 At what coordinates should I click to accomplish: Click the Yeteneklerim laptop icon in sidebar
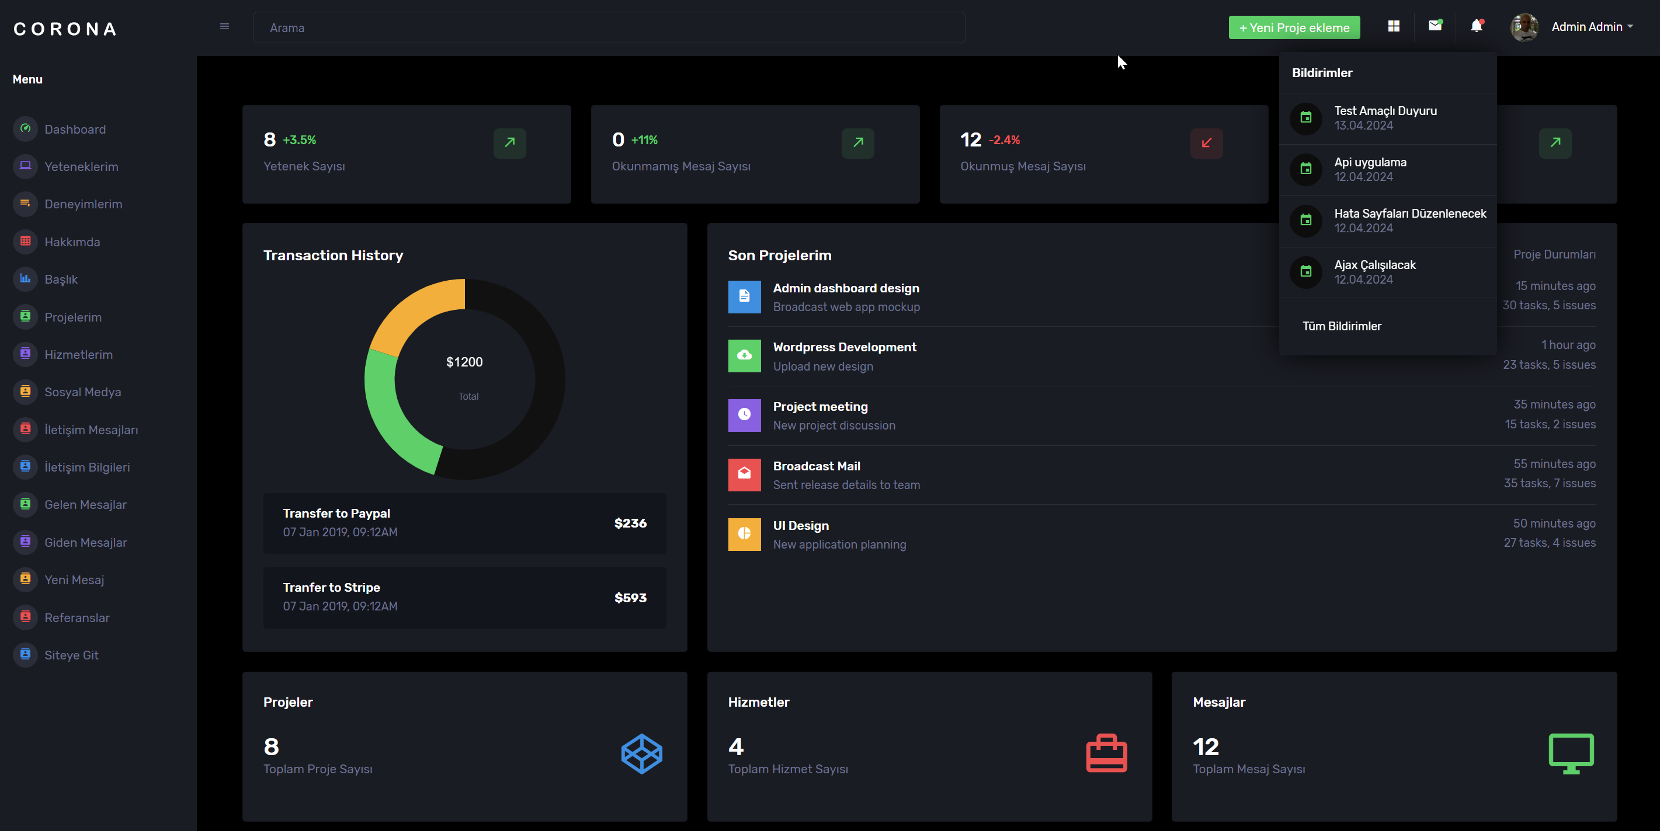[x=25, y=166]
